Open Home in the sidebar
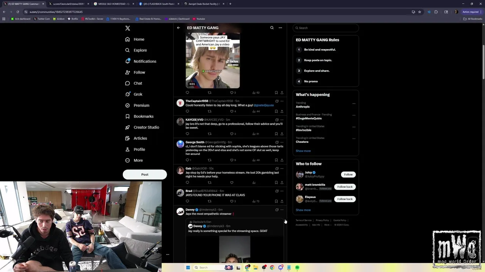Screen dimensions: 485x272 (x=135, y=39)
